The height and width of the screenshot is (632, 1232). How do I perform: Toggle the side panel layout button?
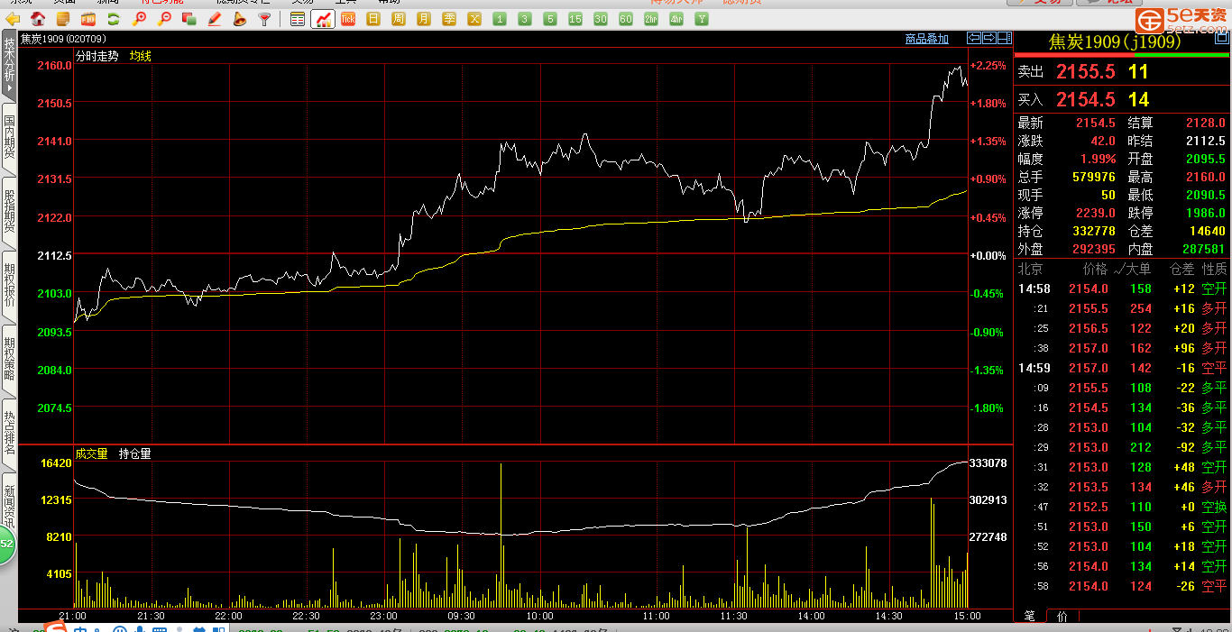coord(1004,38)
